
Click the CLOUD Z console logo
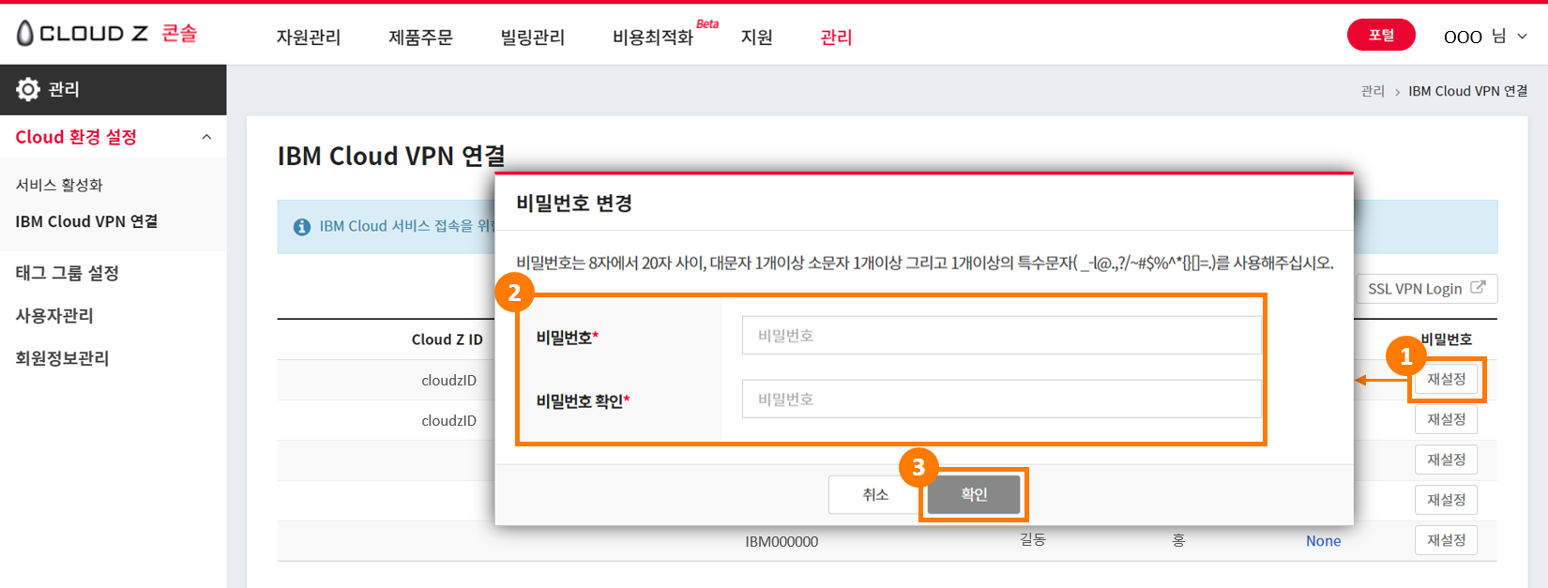click(x=106, y=34)
